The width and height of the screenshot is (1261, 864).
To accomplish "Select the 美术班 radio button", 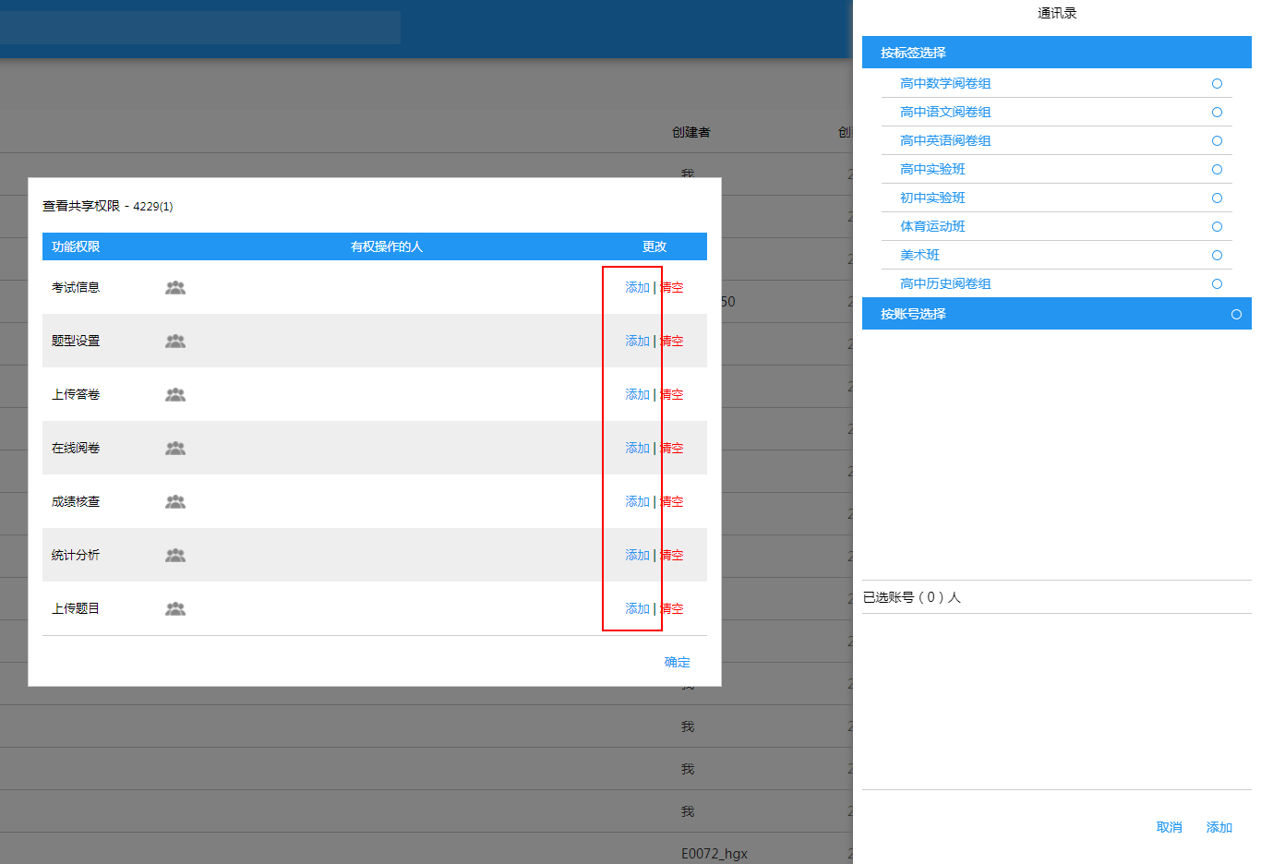I will 1217,256.
